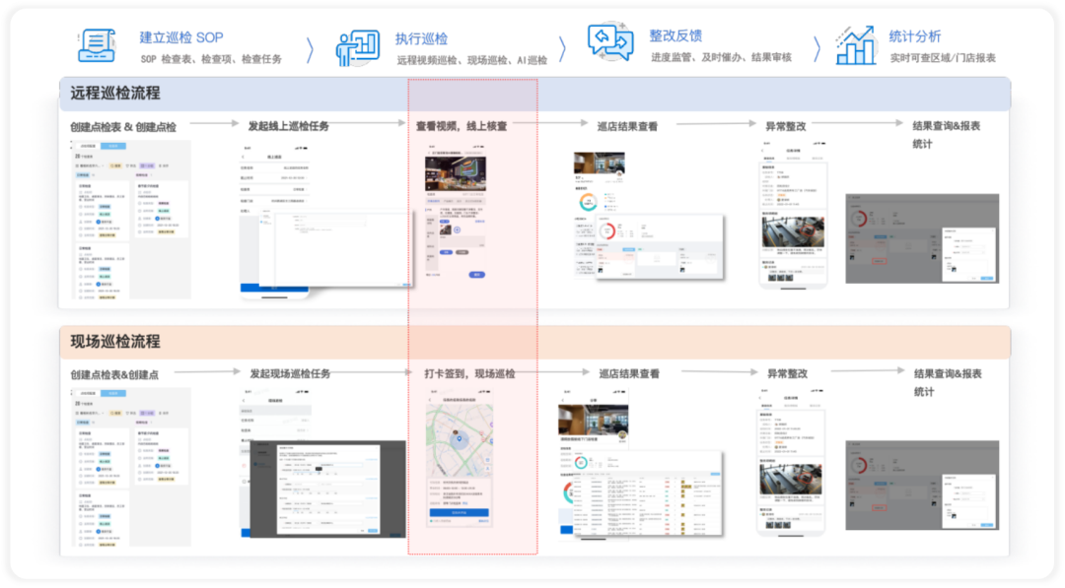Viewport: 1065px width, 588px height.
Task: Open the camera snapshot in remote 异常整改 phone
Action: point(793,231)
